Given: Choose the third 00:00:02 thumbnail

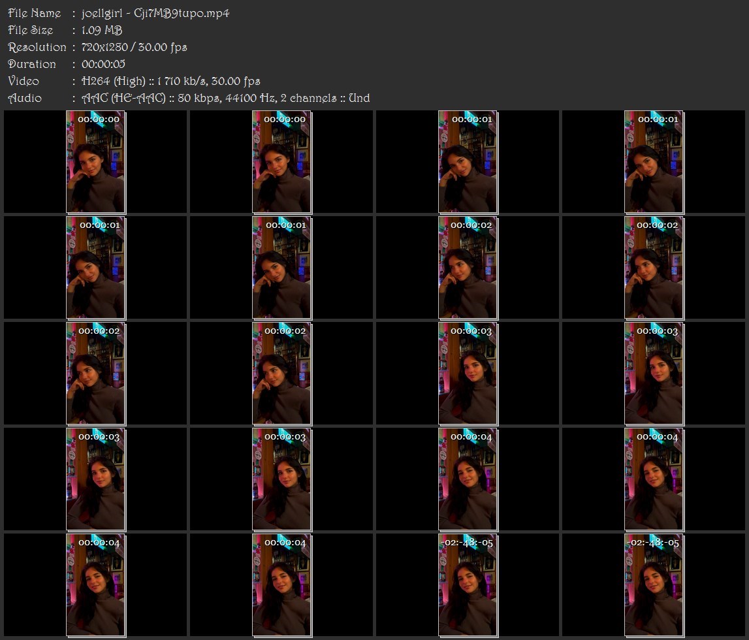Looking at the screenshot, I should pyautogui.click(x=95, y=374).
